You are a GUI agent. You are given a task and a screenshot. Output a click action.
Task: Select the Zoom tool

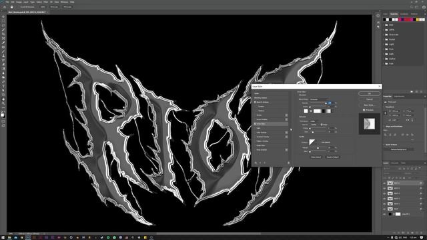[3, 103]
